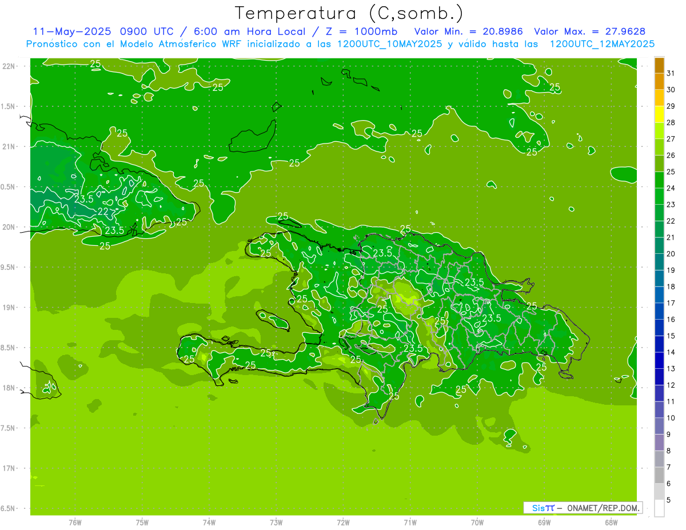The image size is (686, 530).
Task: Click "Valor Max. = 27.9628" in the header
Action: [589, 31]
